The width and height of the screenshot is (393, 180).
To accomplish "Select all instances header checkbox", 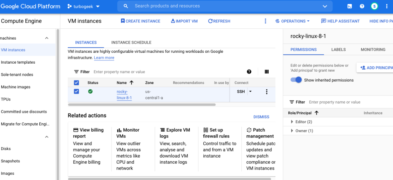I will [77, 83].
